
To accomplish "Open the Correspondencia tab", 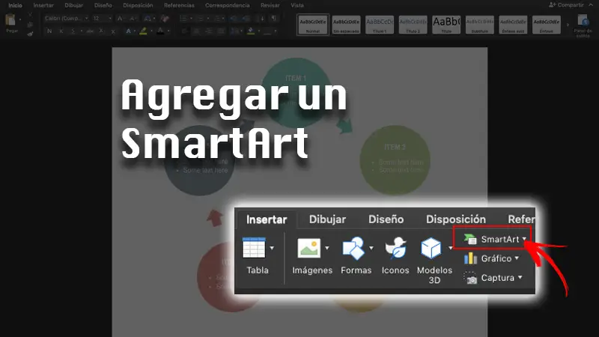I will pyautogui.click(x=228, y=5).
